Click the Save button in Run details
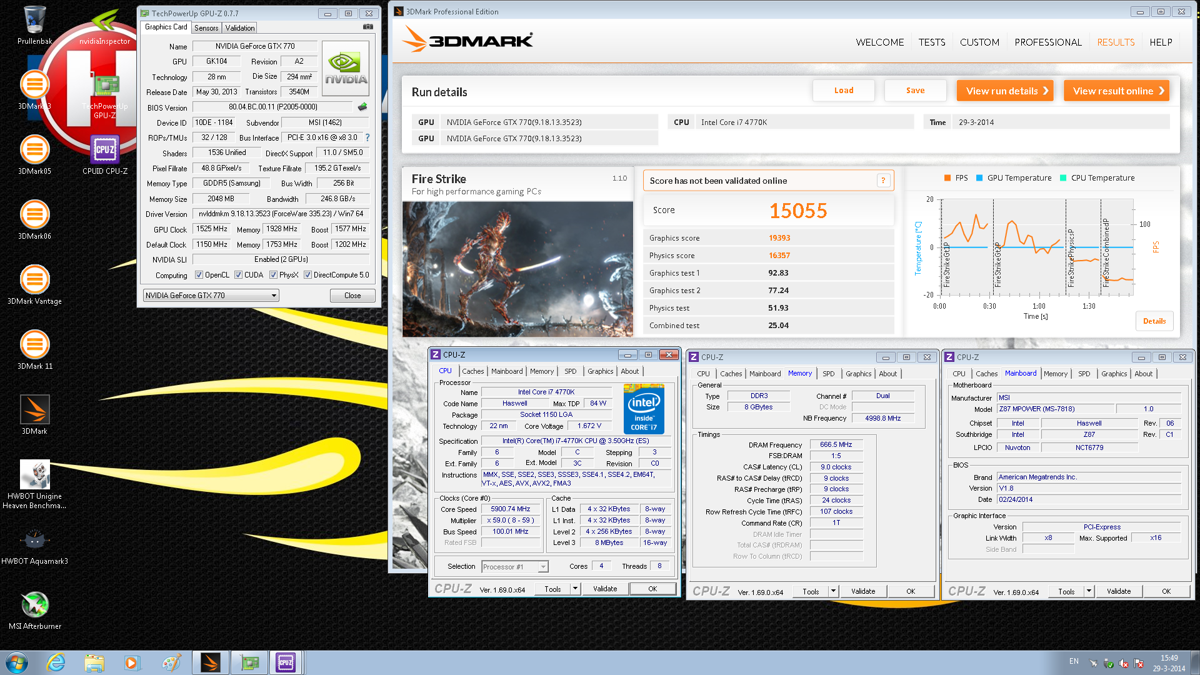This screenshot has height=675, width=1200. pos(915,91)
